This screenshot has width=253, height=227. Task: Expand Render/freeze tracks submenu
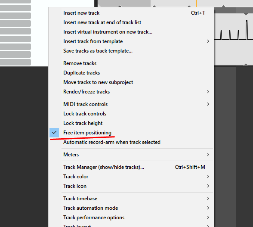[x=131, y=92]
